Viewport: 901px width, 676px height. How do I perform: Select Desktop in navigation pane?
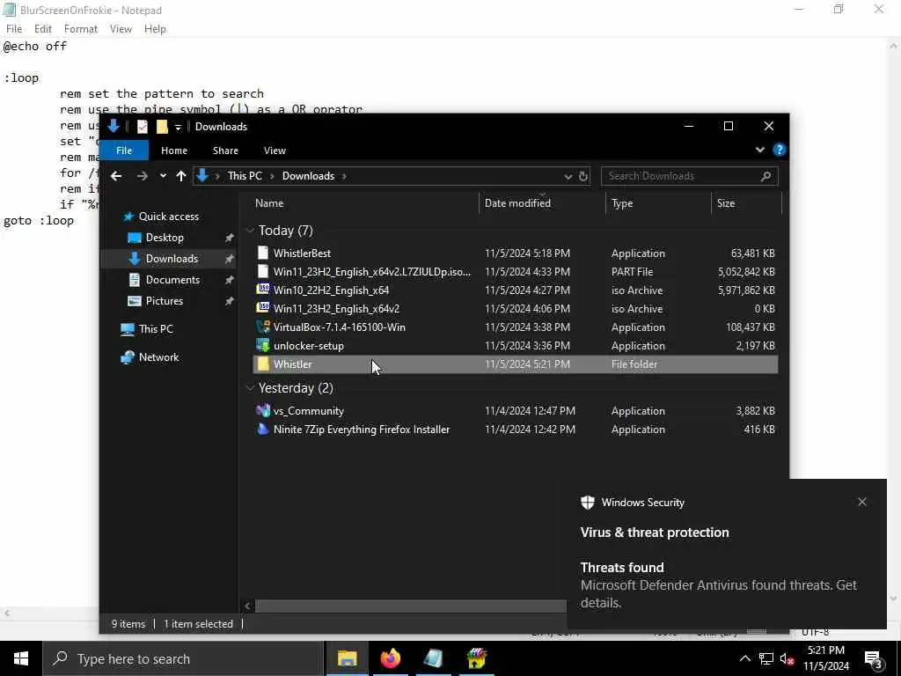click(165, 238)
